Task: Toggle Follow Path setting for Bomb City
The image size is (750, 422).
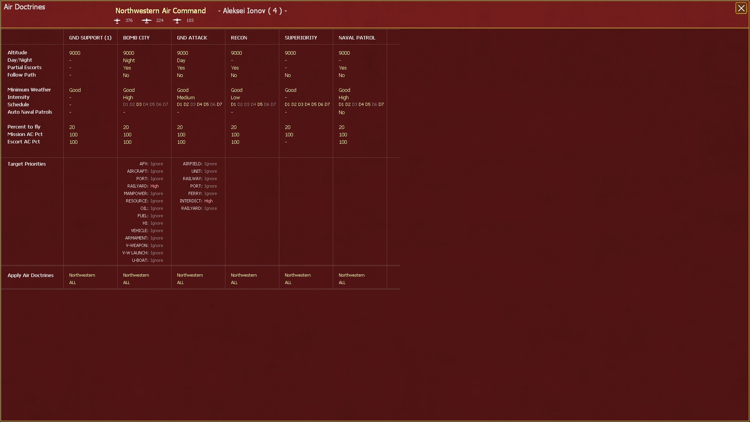Action: coord(126,75)
